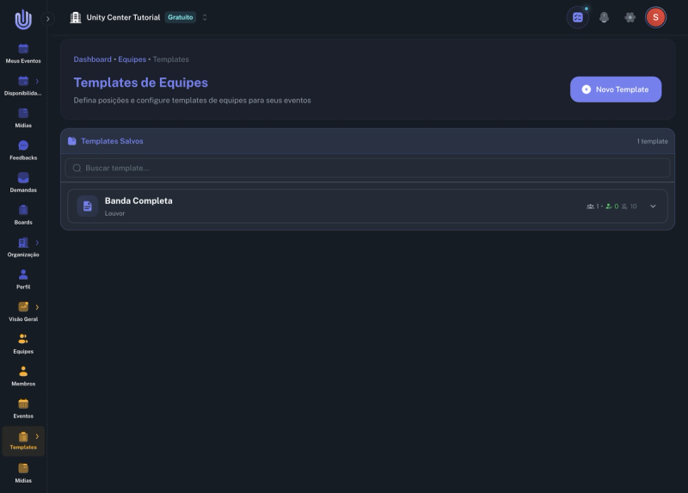Expand the Banda Completa row chevron
688x493 pixels.
pyautogui.click(x=653, y=206)
